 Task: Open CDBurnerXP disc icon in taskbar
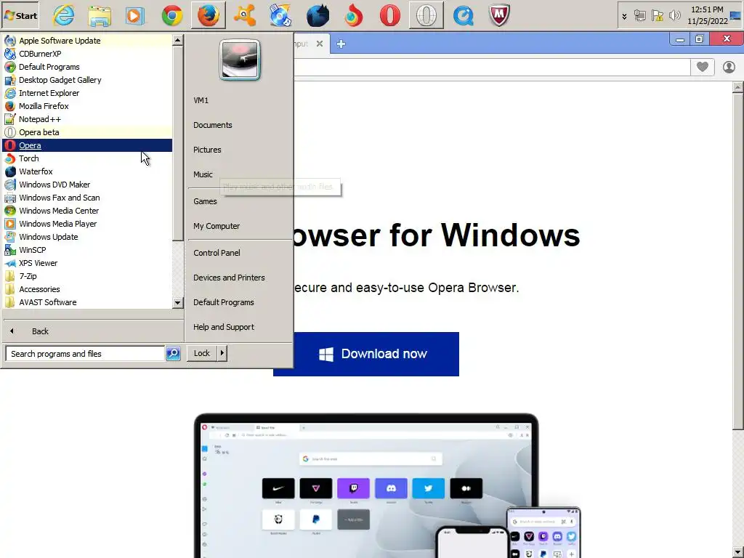[280, 15]
